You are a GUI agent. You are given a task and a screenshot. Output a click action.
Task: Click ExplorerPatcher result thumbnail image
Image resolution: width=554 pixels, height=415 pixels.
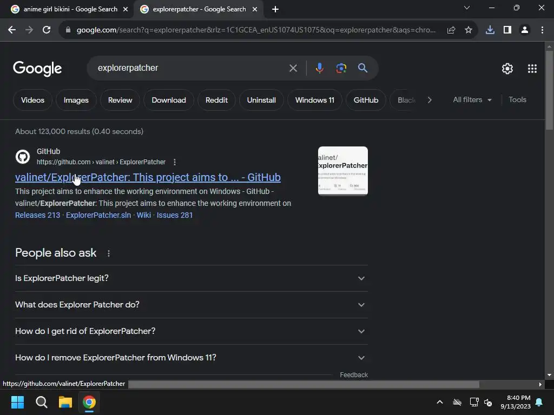[342, 171]
